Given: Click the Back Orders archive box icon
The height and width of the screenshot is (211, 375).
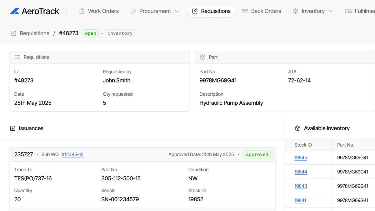Looking at the screenshot, I should click(x=245, y=11).
